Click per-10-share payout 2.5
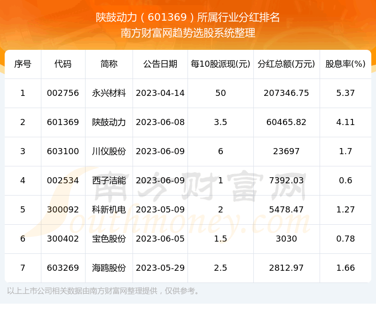 pos(220,268)
